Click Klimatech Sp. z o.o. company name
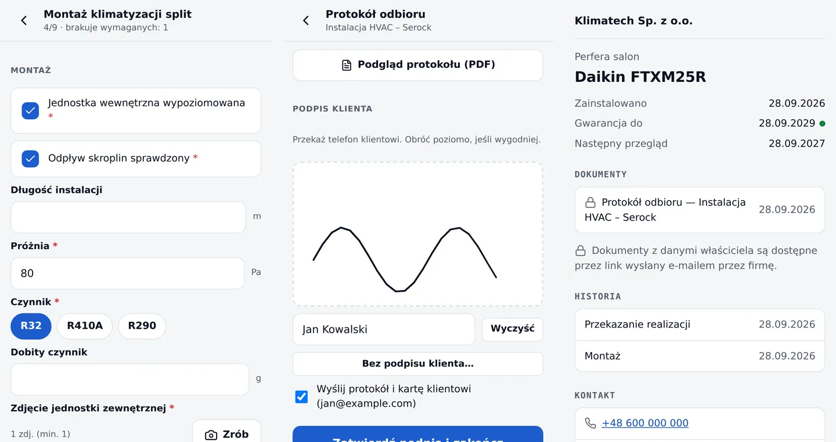The image size is (836, 442). [x=633, y=21]
